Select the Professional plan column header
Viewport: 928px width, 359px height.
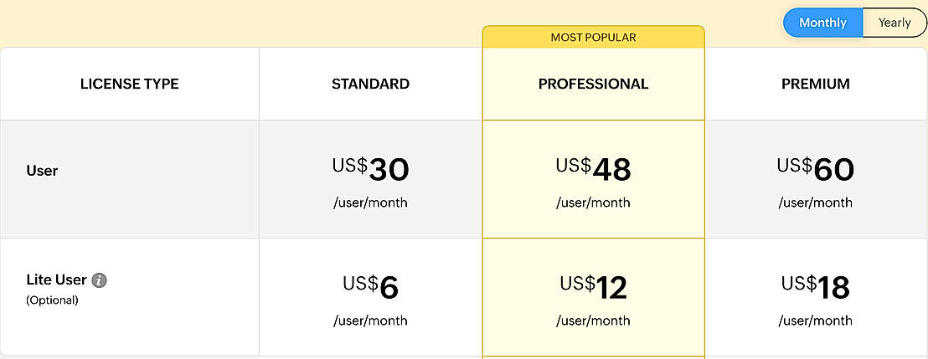pyautogui.click(x=593, y=84)
